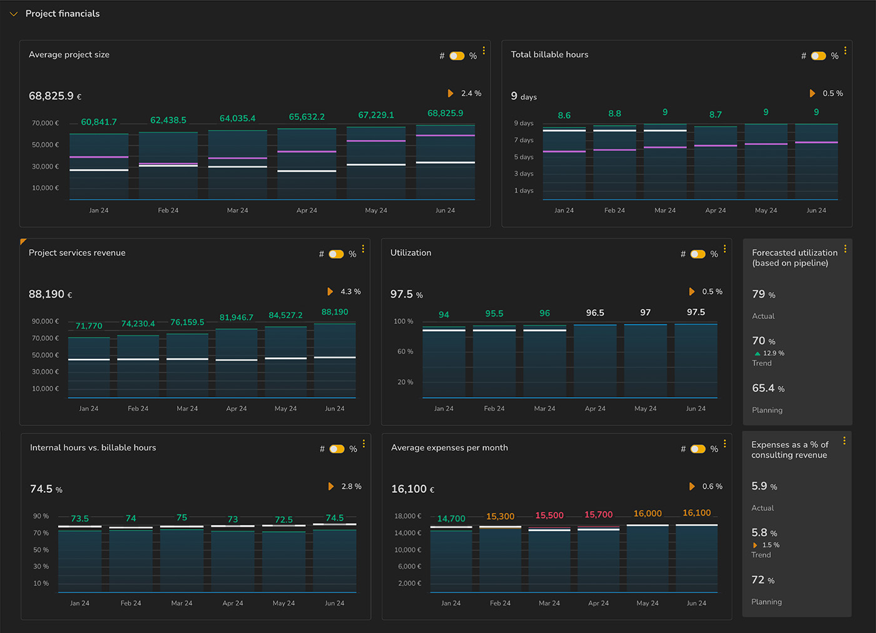This screenshot has height=633, width=876.
Task: Toggle the # / % switch on Total billable hours
Action: click(818, 56)
